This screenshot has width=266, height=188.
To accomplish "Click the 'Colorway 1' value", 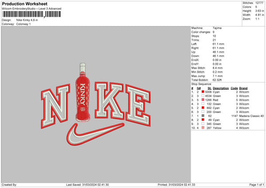I will [x=23, y=24].
